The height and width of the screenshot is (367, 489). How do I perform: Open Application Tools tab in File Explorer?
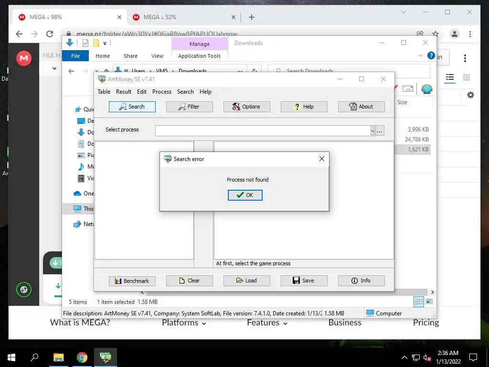point(199,56)
